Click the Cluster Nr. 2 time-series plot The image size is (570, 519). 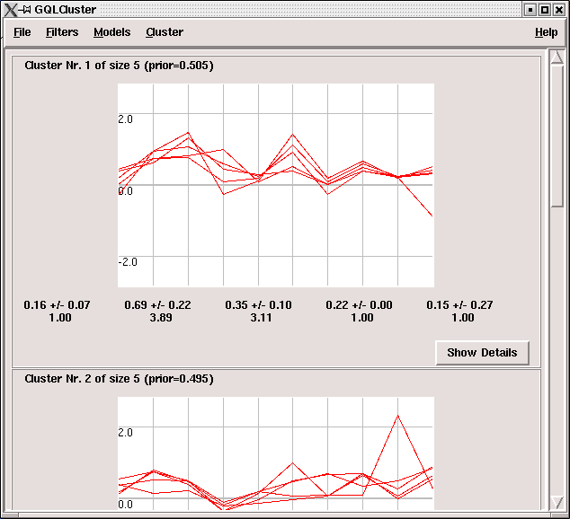click(x=276, y=453)
